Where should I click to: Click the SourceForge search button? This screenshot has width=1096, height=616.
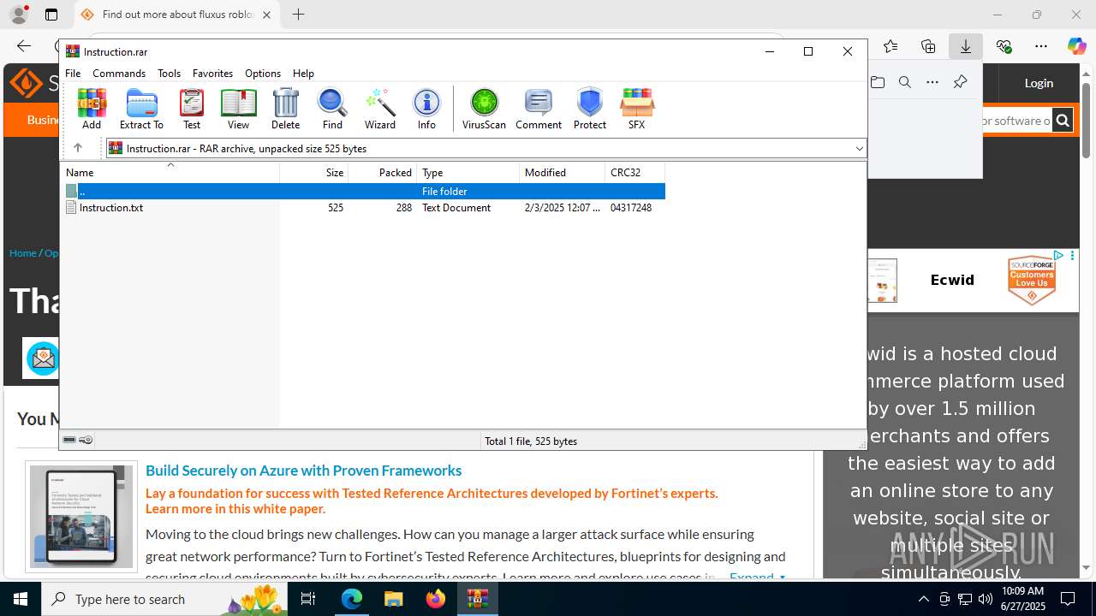click(1063, 121)
